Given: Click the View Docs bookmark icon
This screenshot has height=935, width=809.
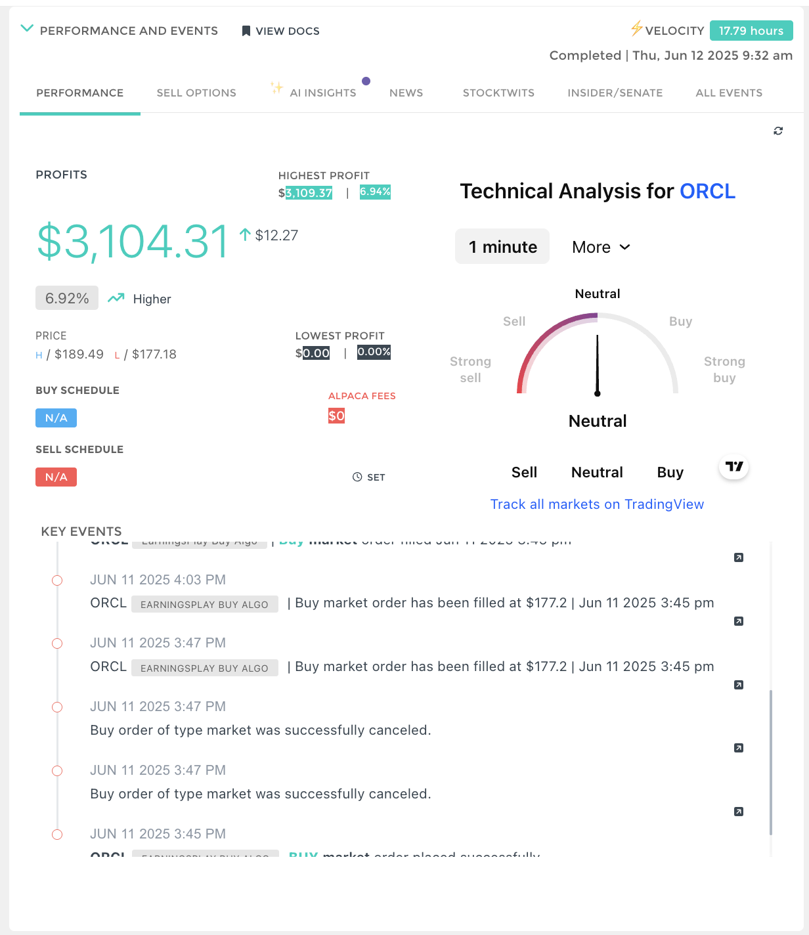Looking at the screenshot, I should click(246, 31).
